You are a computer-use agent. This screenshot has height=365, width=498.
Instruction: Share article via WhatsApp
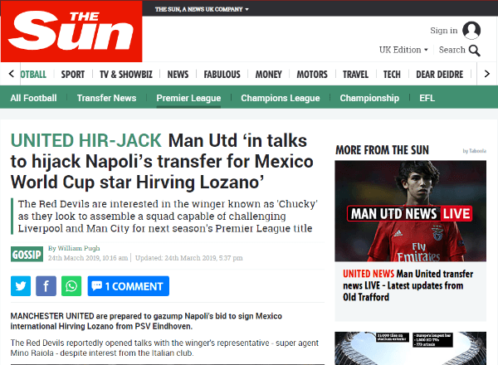pyautogui.click(x=72, y=286)
